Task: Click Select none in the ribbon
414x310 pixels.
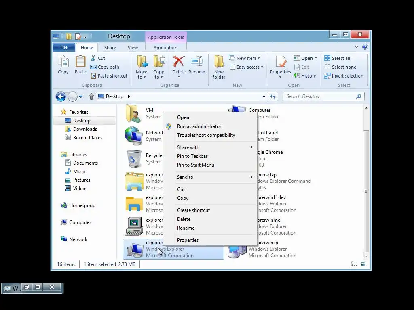Action: [340, 67]
